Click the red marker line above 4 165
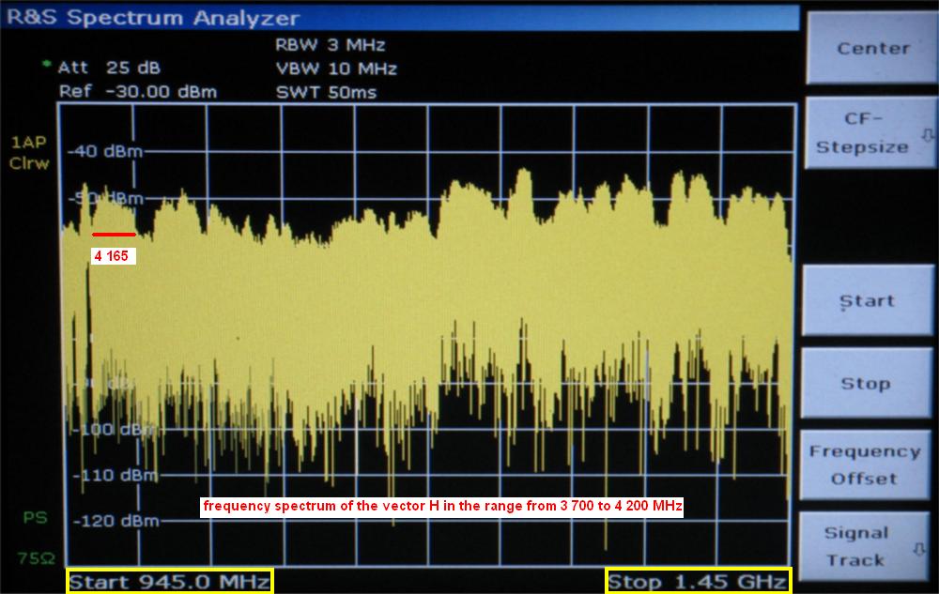Image resolution: width=939 pixels, height=594 pixels. pos(114,235)
